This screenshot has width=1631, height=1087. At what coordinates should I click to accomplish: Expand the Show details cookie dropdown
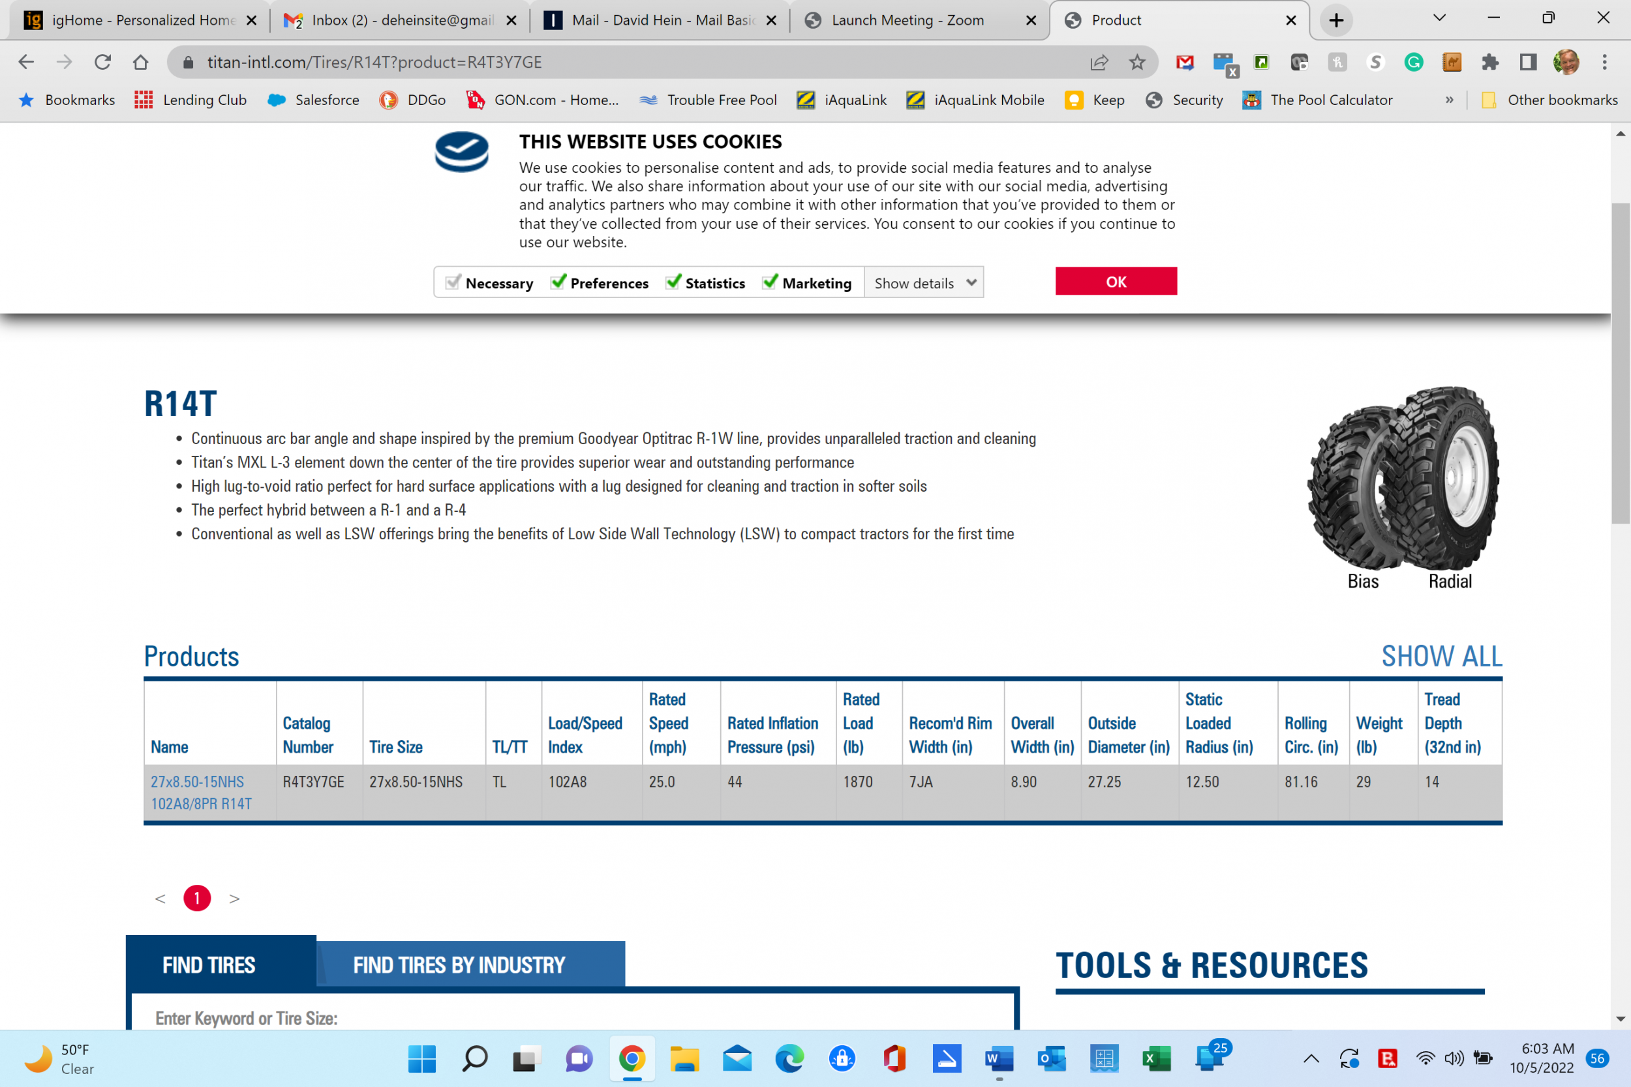924,283
